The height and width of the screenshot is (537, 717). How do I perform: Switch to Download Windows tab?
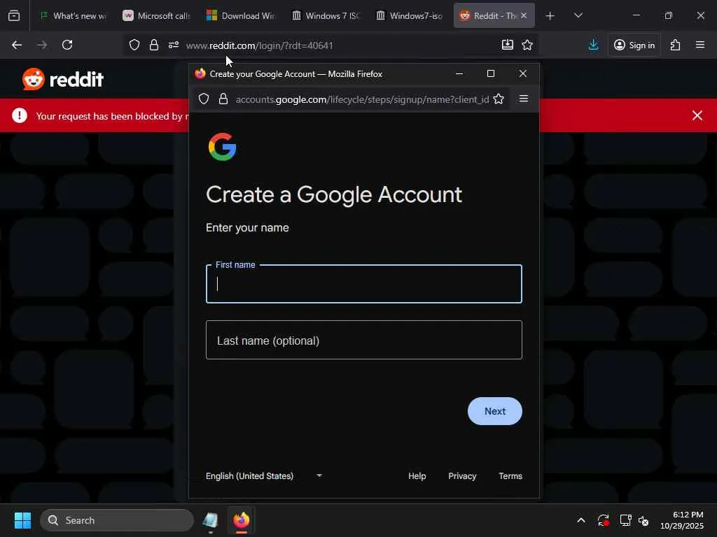pos(241,15)
